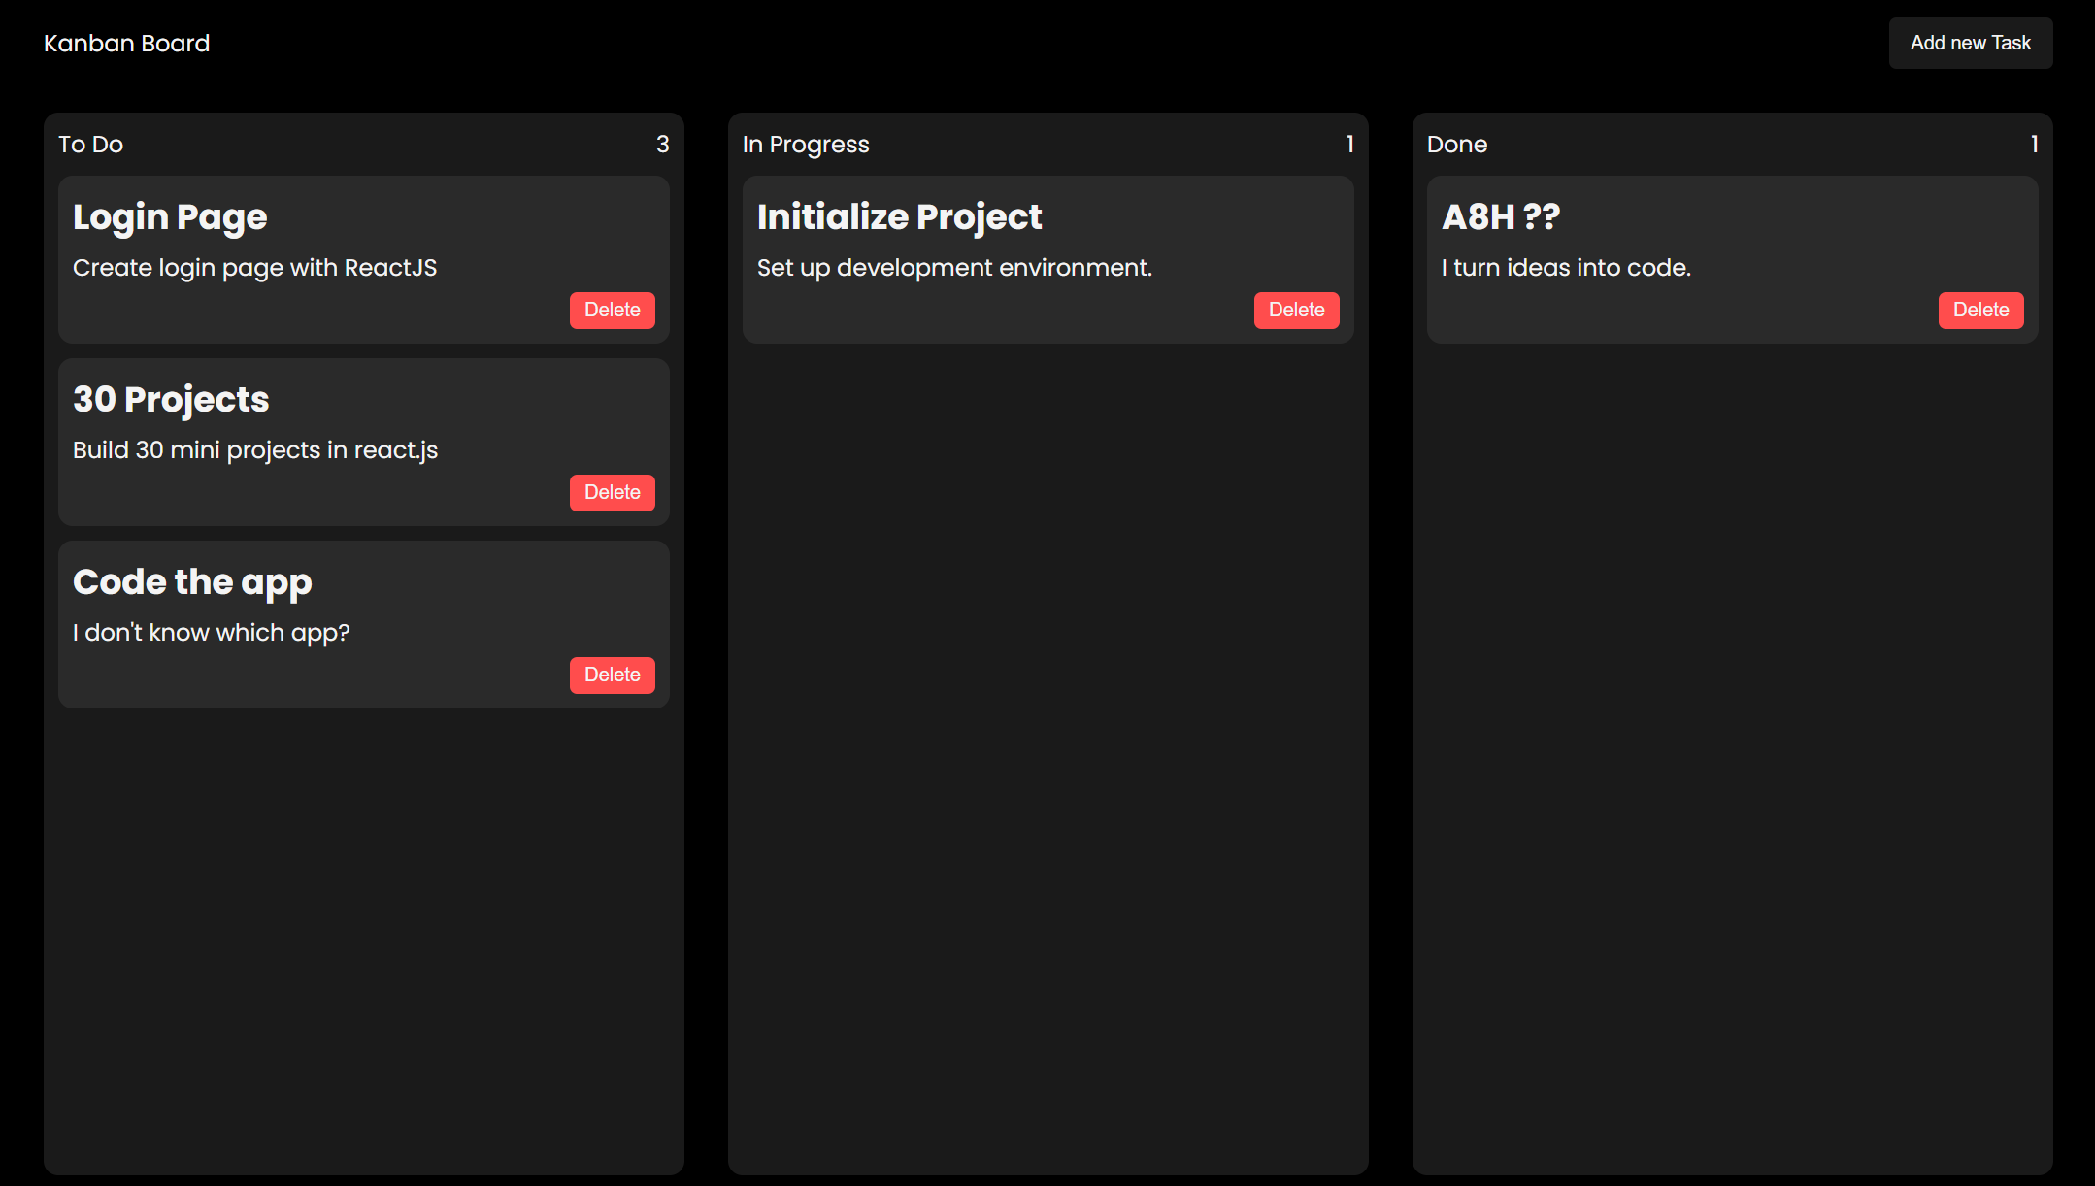
Task: Delete the 30 Projects task
Action: 612,493
